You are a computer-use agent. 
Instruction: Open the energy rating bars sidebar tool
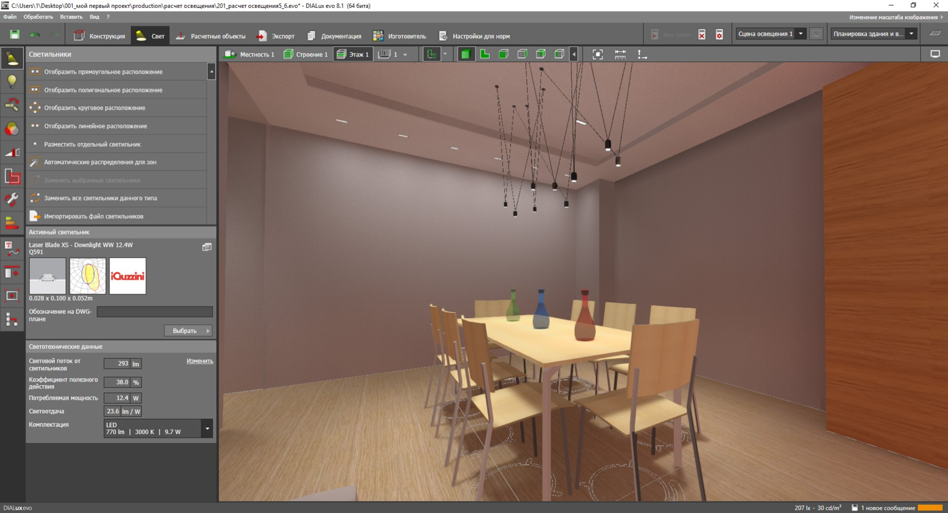click(x=12, y=223)
